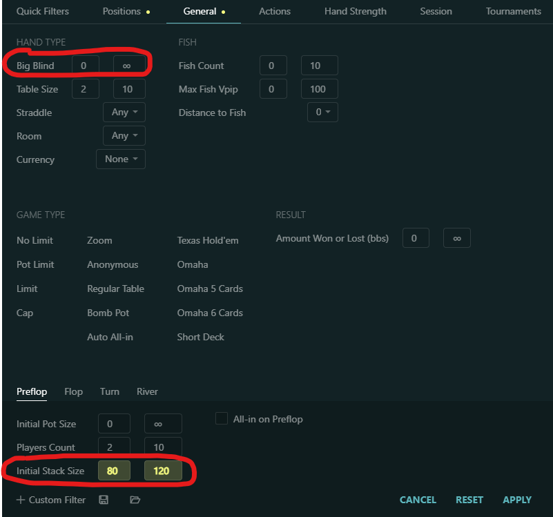
Task: Open the Tournaments tab
Action: [x=513, y=11]
